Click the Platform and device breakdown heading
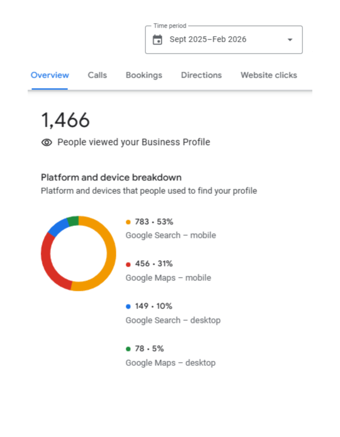The height and width of the screenshot is (437, 340). point(111,177)
